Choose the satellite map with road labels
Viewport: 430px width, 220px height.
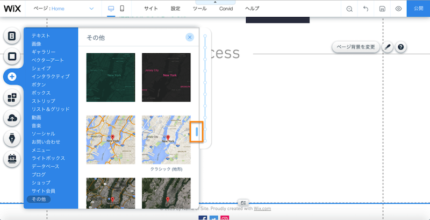point(111,193)
